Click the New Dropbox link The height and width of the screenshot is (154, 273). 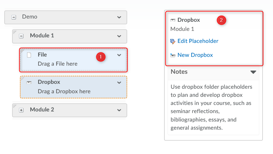click(x=195, y=55)
